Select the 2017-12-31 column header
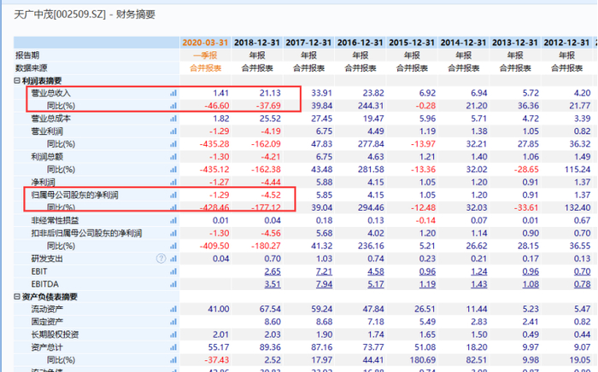This screenshot has width=598, height=372. coord(308,43)
